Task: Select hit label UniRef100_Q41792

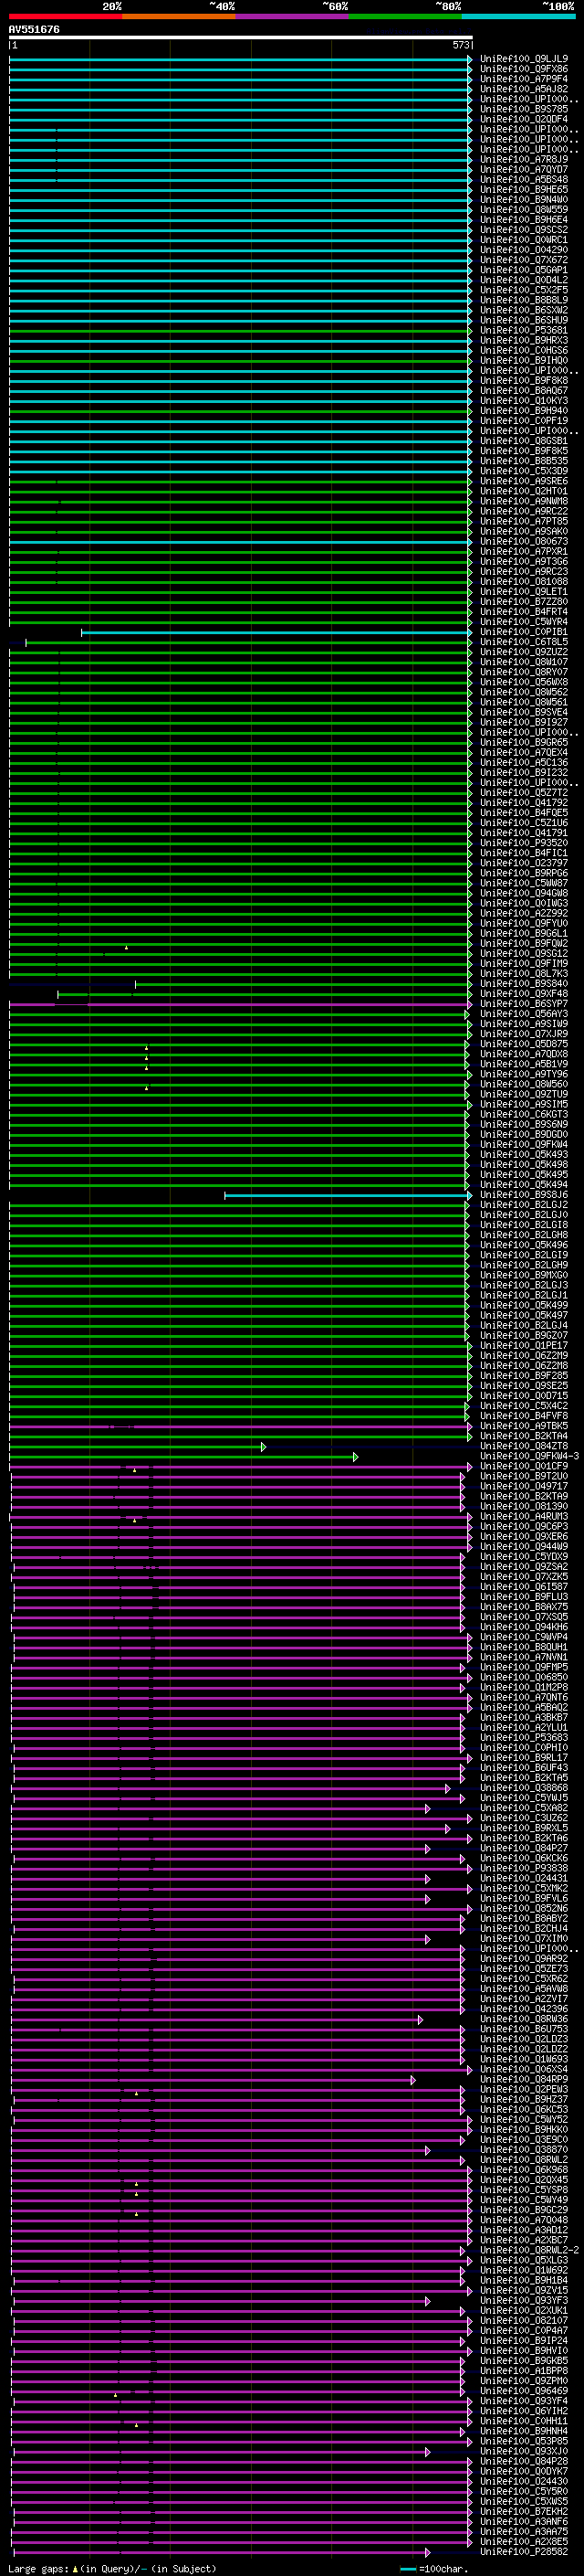Action: pyautogui.click(x=524, y=803)
